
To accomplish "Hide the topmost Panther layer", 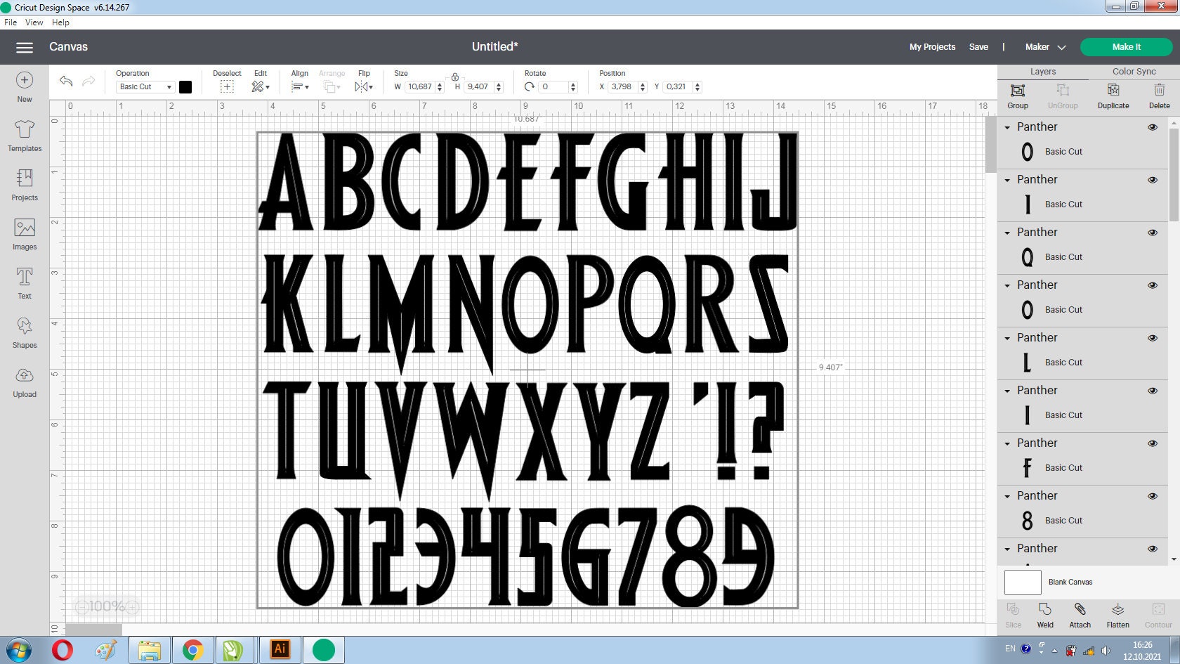I will tap(1153, 127).
